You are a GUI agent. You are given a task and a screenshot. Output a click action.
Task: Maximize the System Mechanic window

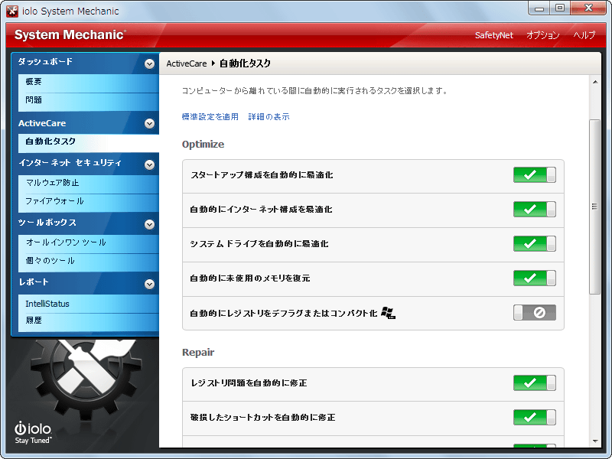(x=560, y=8)
